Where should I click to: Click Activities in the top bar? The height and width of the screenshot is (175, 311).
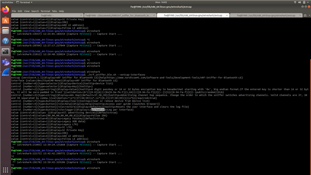pyautogui.click(x=8, y=2)
